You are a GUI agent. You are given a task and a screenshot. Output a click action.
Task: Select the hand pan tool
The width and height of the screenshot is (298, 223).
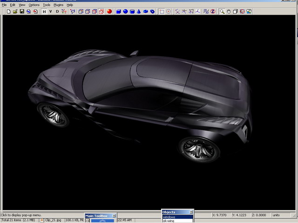pos(229,11)
